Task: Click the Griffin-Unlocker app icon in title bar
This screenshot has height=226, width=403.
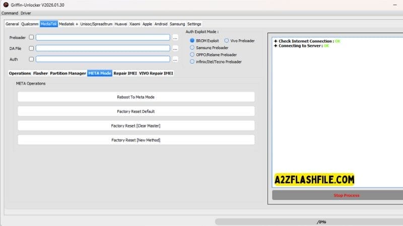Action: pos(6,5)
